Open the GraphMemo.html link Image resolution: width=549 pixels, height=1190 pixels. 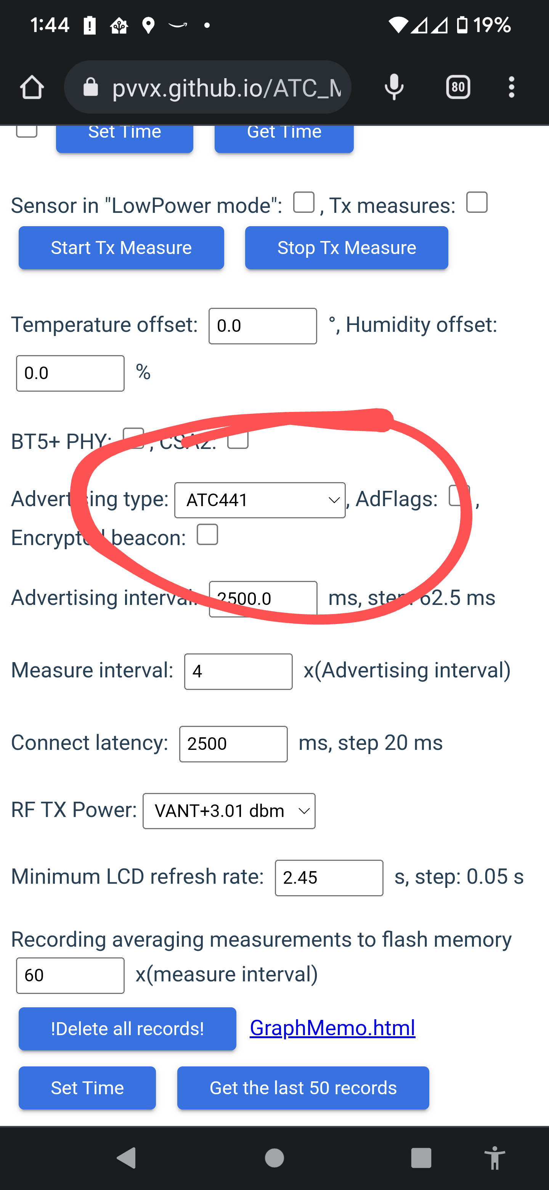pyautogui.click(x=332, y=1028)
